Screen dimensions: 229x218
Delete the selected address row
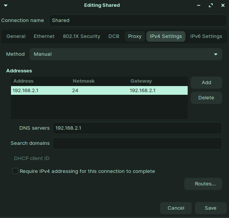tap(206, 98)
